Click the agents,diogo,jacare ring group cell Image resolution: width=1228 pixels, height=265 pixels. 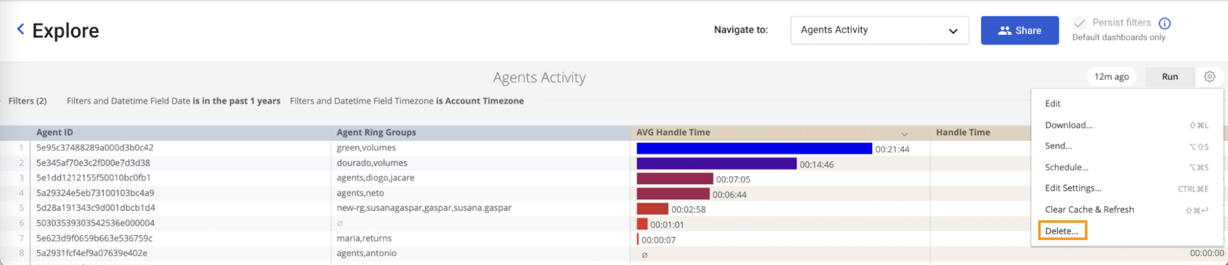375,178
